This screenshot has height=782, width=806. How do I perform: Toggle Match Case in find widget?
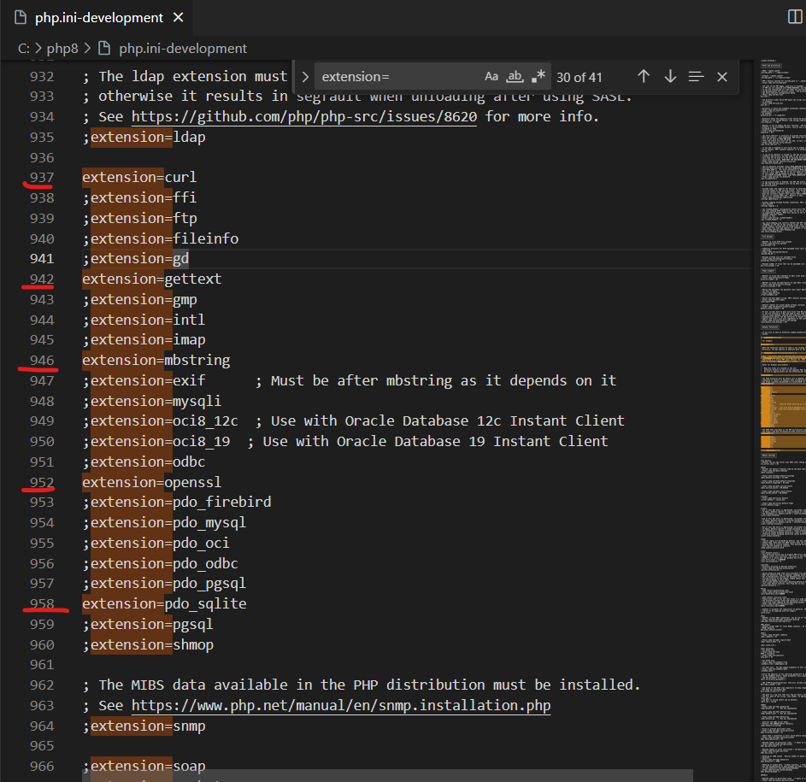pyautogui.click(x=491, y=77)
